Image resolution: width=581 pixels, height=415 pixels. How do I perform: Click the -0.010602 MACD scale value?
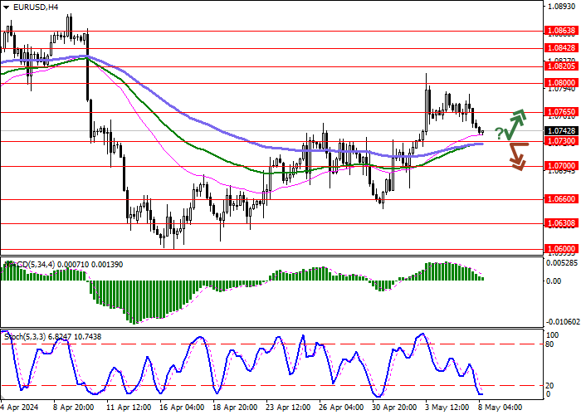(562, 322)
